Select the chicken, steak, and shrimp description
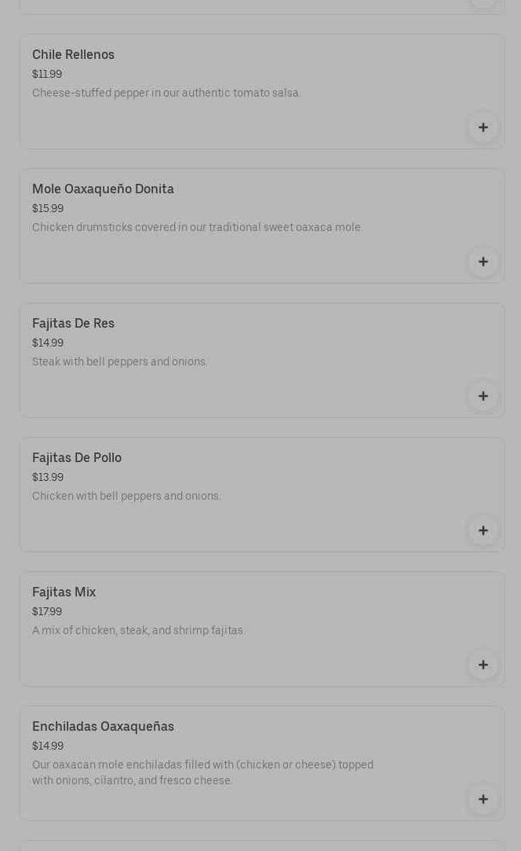This screenshot has height=851, width=521. pyautogui.click(x=139, y=631)
